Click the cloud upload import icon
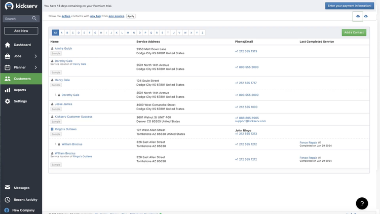380x214 pixels. [x=358, y=16]
